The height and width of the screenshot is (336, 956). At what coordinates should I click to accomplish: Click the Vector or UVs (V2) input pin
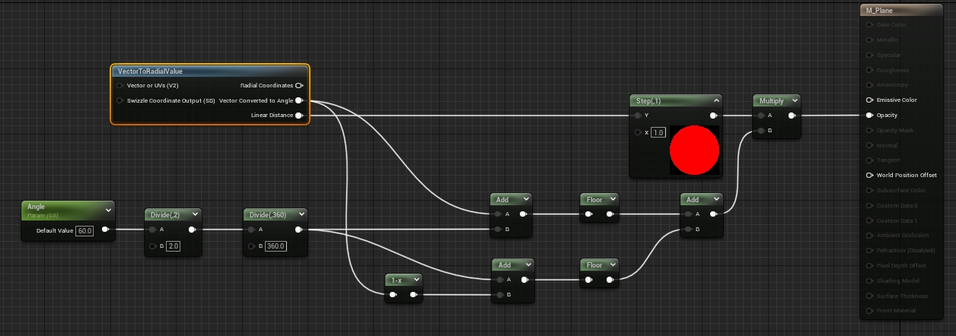coord(120,86)
